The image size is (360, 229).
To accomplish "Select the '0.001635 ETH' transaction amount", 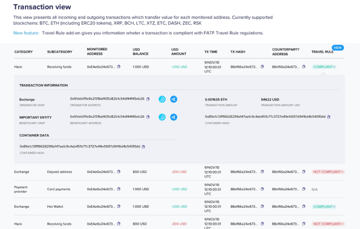I will point(216,100).
